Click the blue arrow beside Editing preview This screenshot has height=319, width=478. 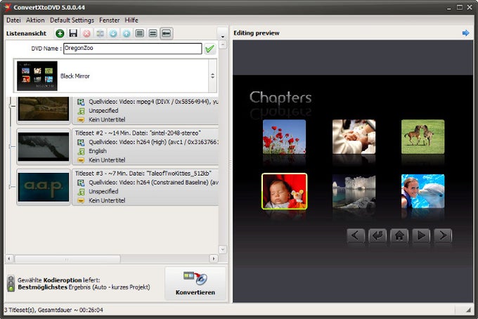pyautogui.click(x=465, y=33)
